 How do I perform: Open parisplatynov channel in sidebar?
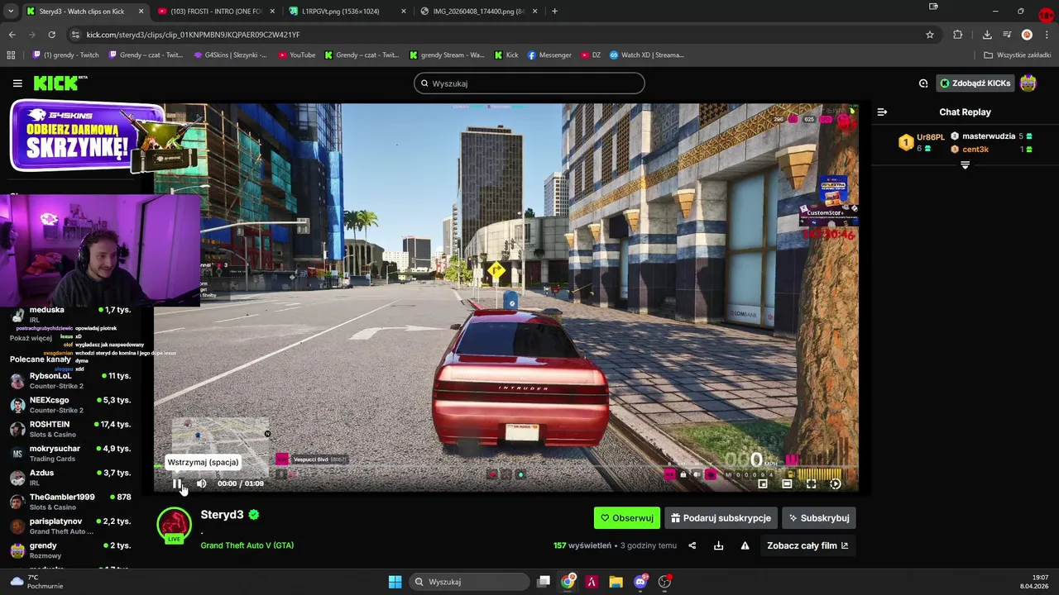tap(70, 526)
